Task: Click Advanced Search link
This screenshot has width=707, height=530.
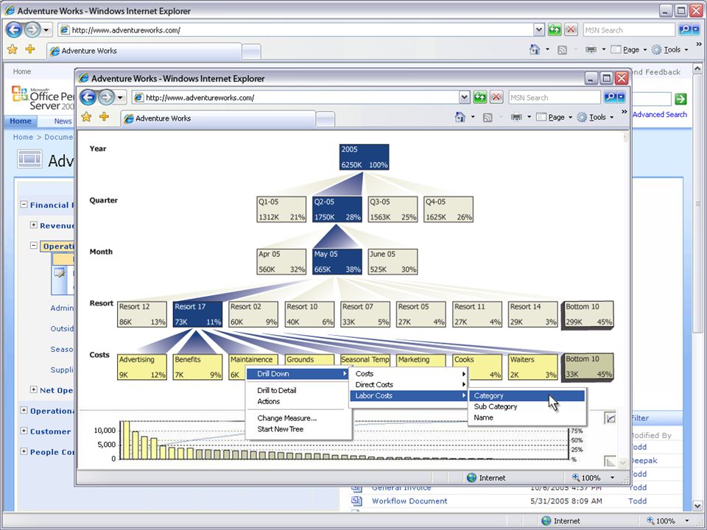Action: (660, 115)
